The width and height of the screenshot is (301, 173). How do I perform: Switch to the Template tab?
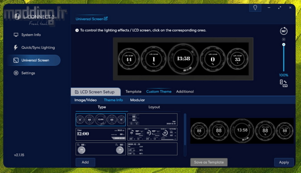(133, 91)
